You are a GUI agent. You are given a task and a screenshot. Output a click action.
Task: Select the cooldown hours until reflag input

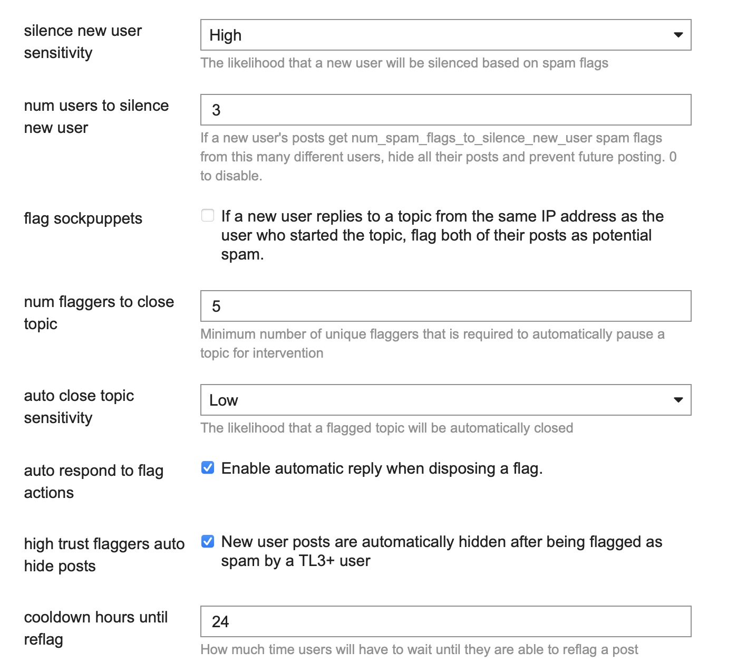coord(445,621)
